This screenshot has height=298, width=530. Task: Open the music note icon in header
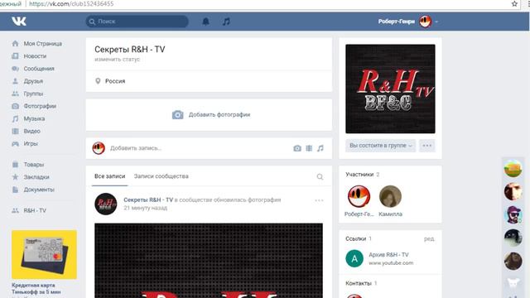point(226,22)
